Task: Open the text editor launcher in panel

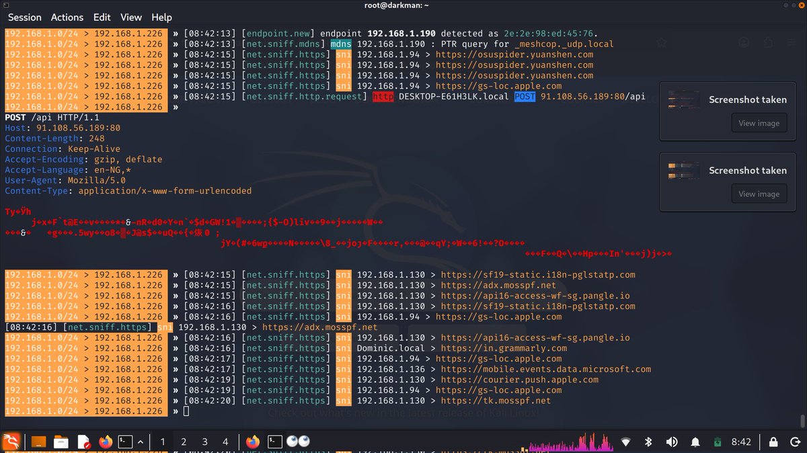Action: coord(83,442)
